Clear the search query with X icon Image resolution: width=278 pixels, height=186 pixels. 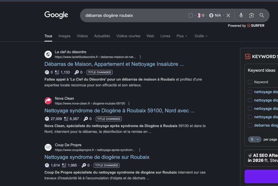point(228,15)
